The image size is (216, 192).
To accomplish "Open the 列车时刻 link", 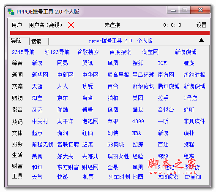I will 119,177.
